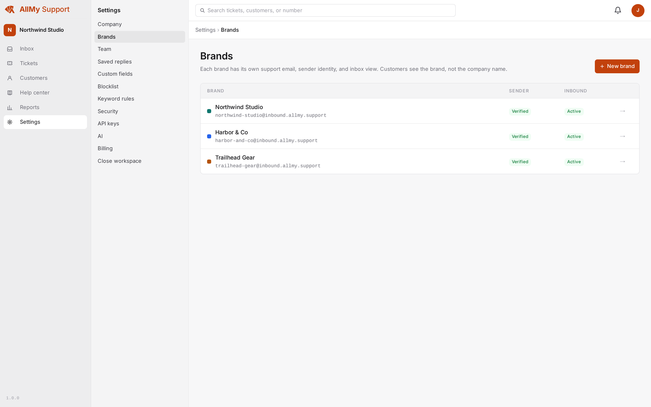Screen dimensions: 651x407
Task: Click the Northwind Studio workspace N badge
Action: pyautogui.click(x=10, y=30)
